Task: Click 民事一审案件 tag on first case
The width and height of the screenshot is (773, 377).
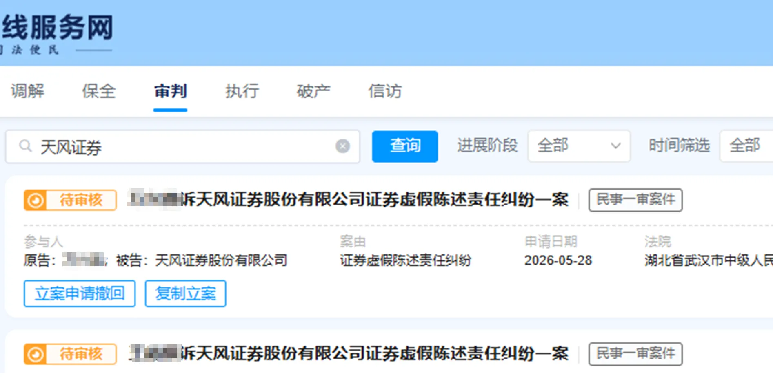Action: (635, 200)
